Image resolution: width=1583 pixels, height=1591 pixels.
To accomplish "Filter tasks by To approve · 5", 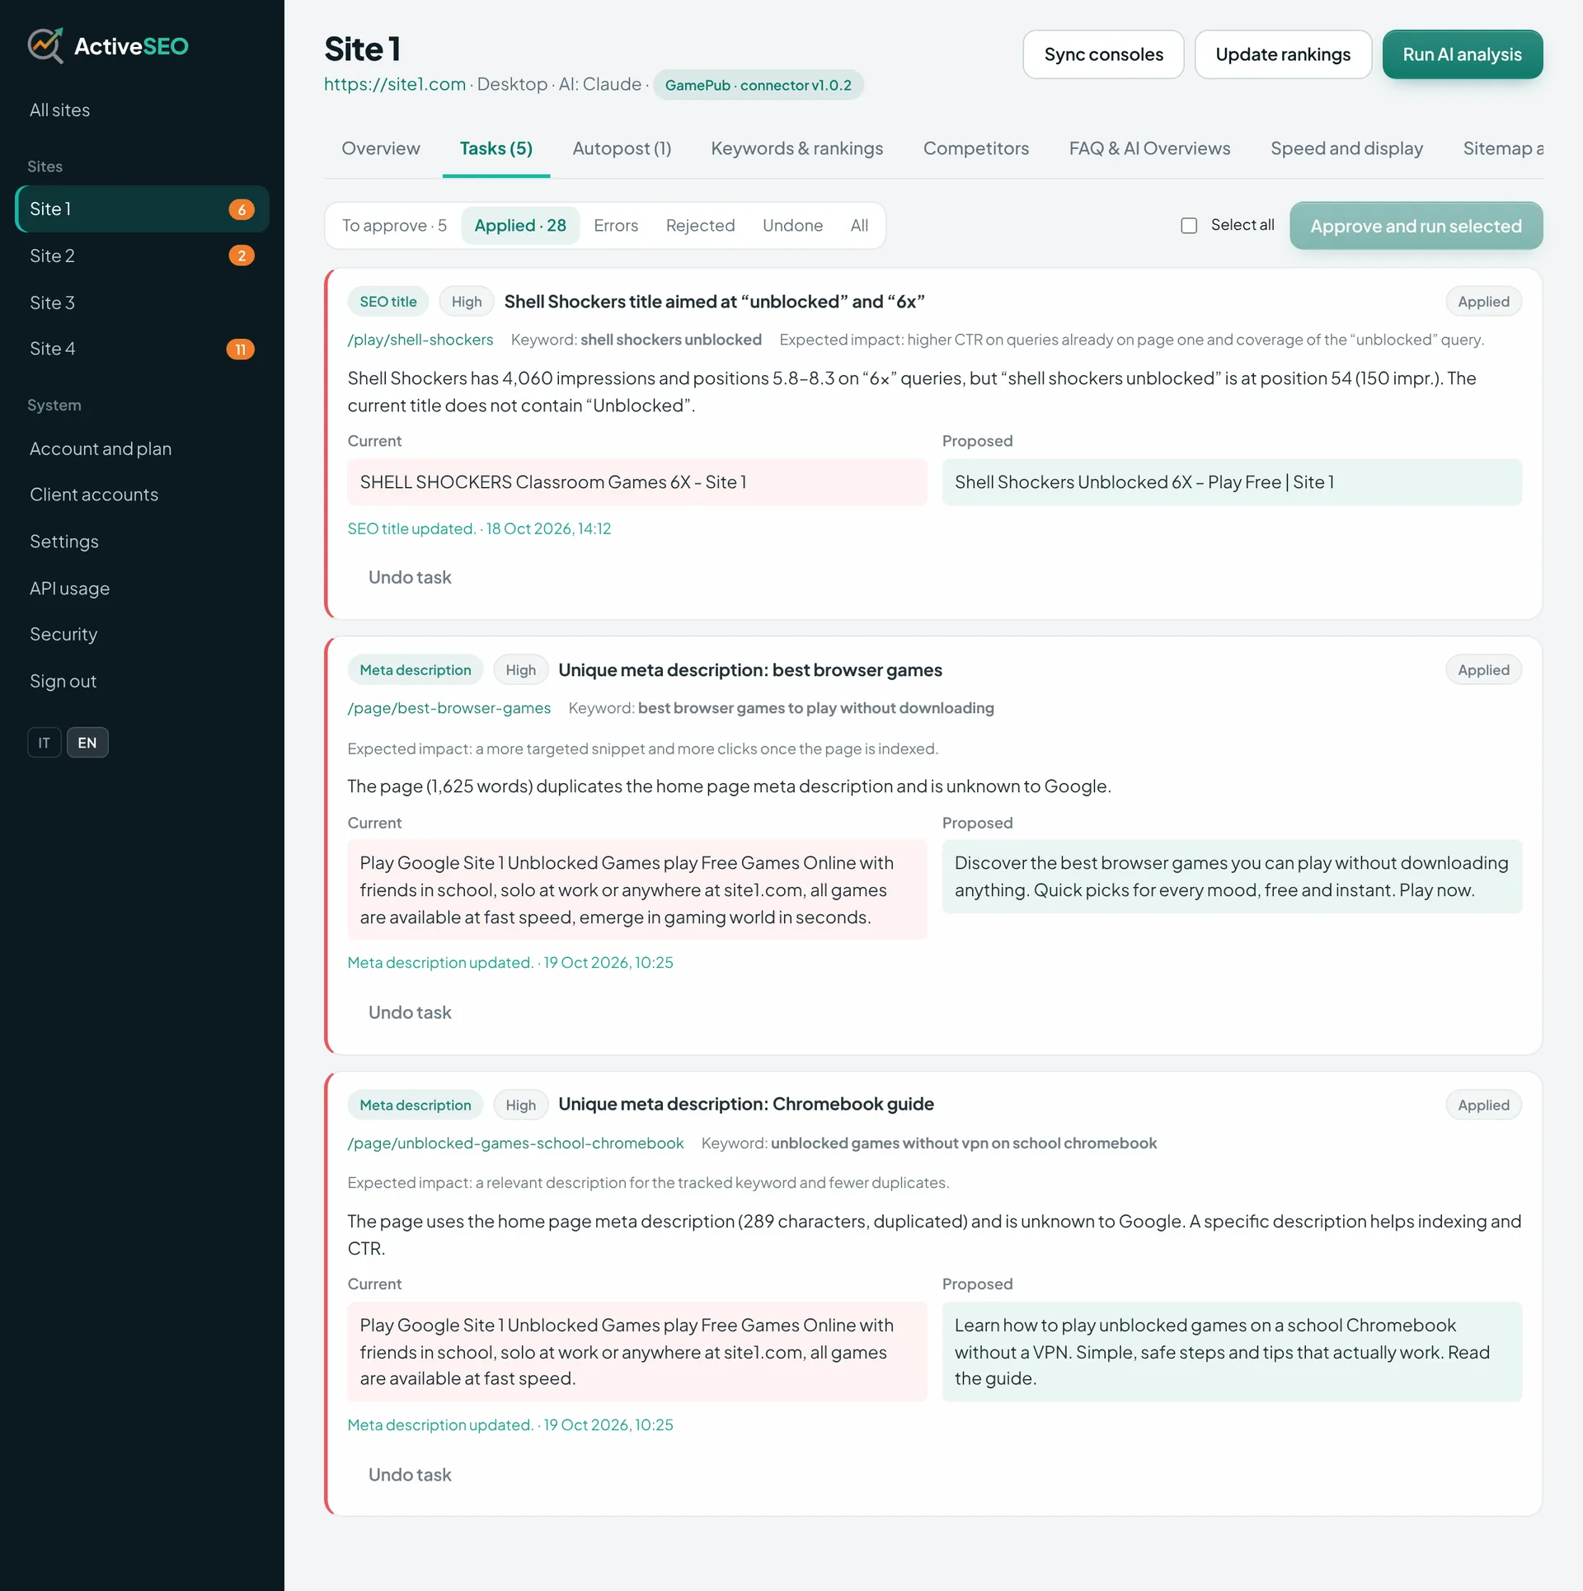I will (394, 226).
